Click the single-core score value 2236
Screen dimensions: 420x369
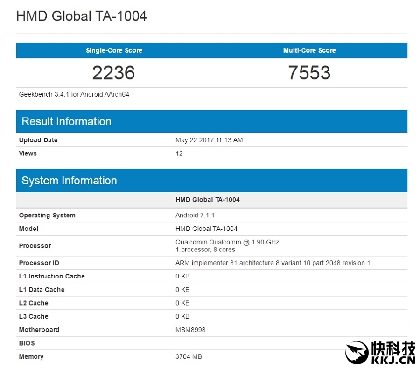coord(113,73)
